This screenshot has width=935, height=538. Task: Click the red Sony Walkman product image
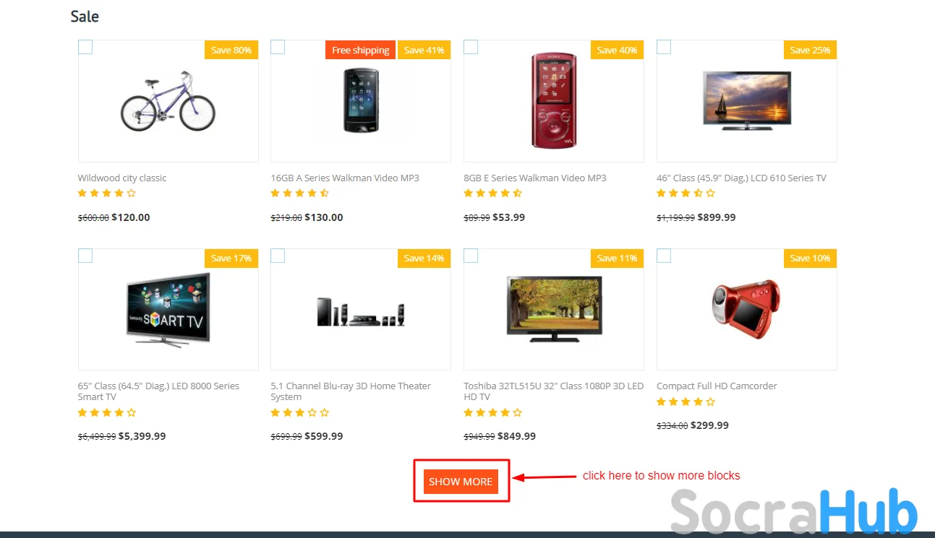click(553, 100)
